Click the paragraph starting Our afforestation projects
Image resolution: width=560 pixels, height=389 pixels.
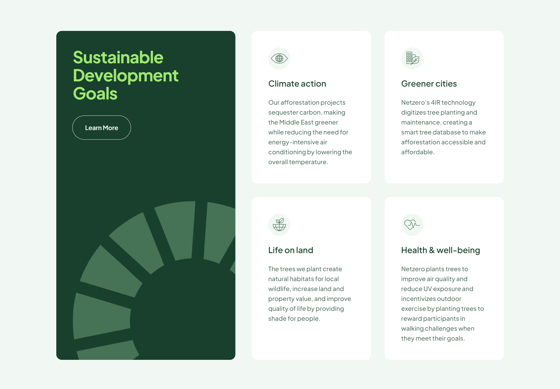(310, 132)
